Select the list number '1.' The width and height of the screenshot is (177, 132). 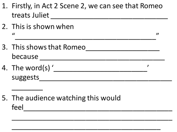(x=5, y=6)
